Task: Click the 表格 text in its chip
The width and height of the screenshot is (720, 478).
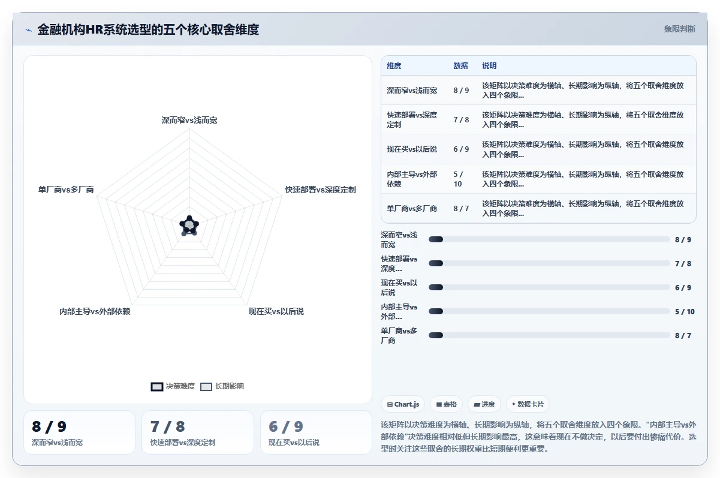Action: coord(450,404)
